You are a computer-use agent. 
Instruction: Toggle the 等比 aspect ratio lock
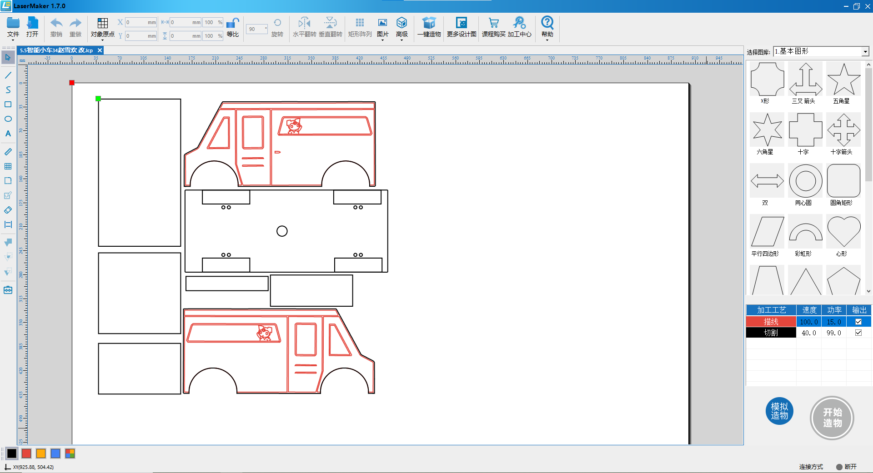coord(233,27)
